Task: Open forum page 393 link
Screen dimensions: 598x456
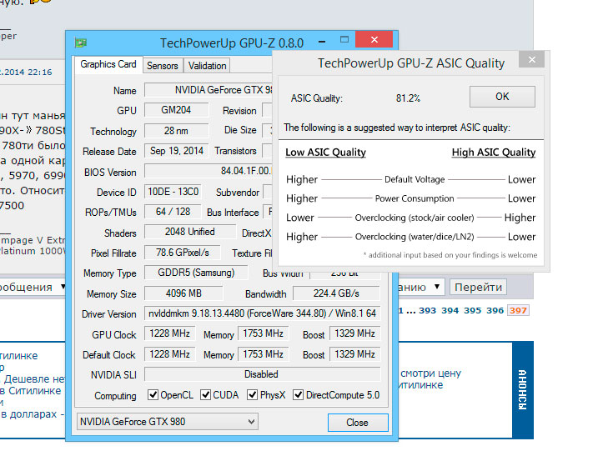Action: [428, 311]
